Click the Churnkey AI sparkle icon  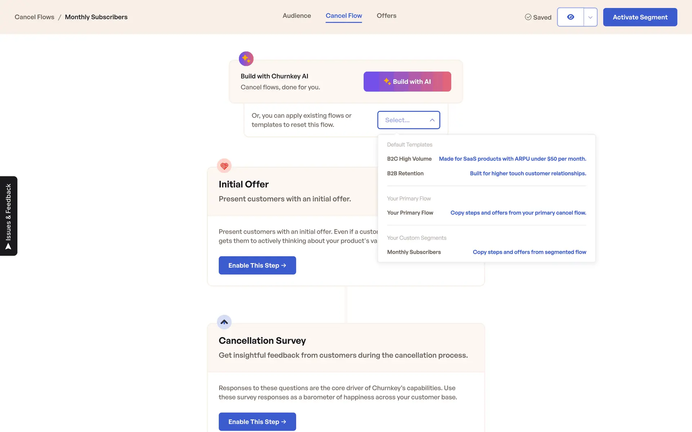pyautogui.click(x=246, y=59)
